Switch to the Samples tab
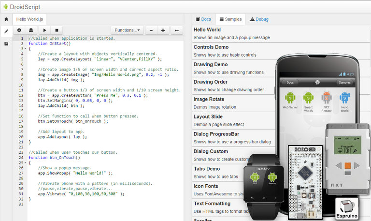Screen dimensions: 371x221 (231, 19)
